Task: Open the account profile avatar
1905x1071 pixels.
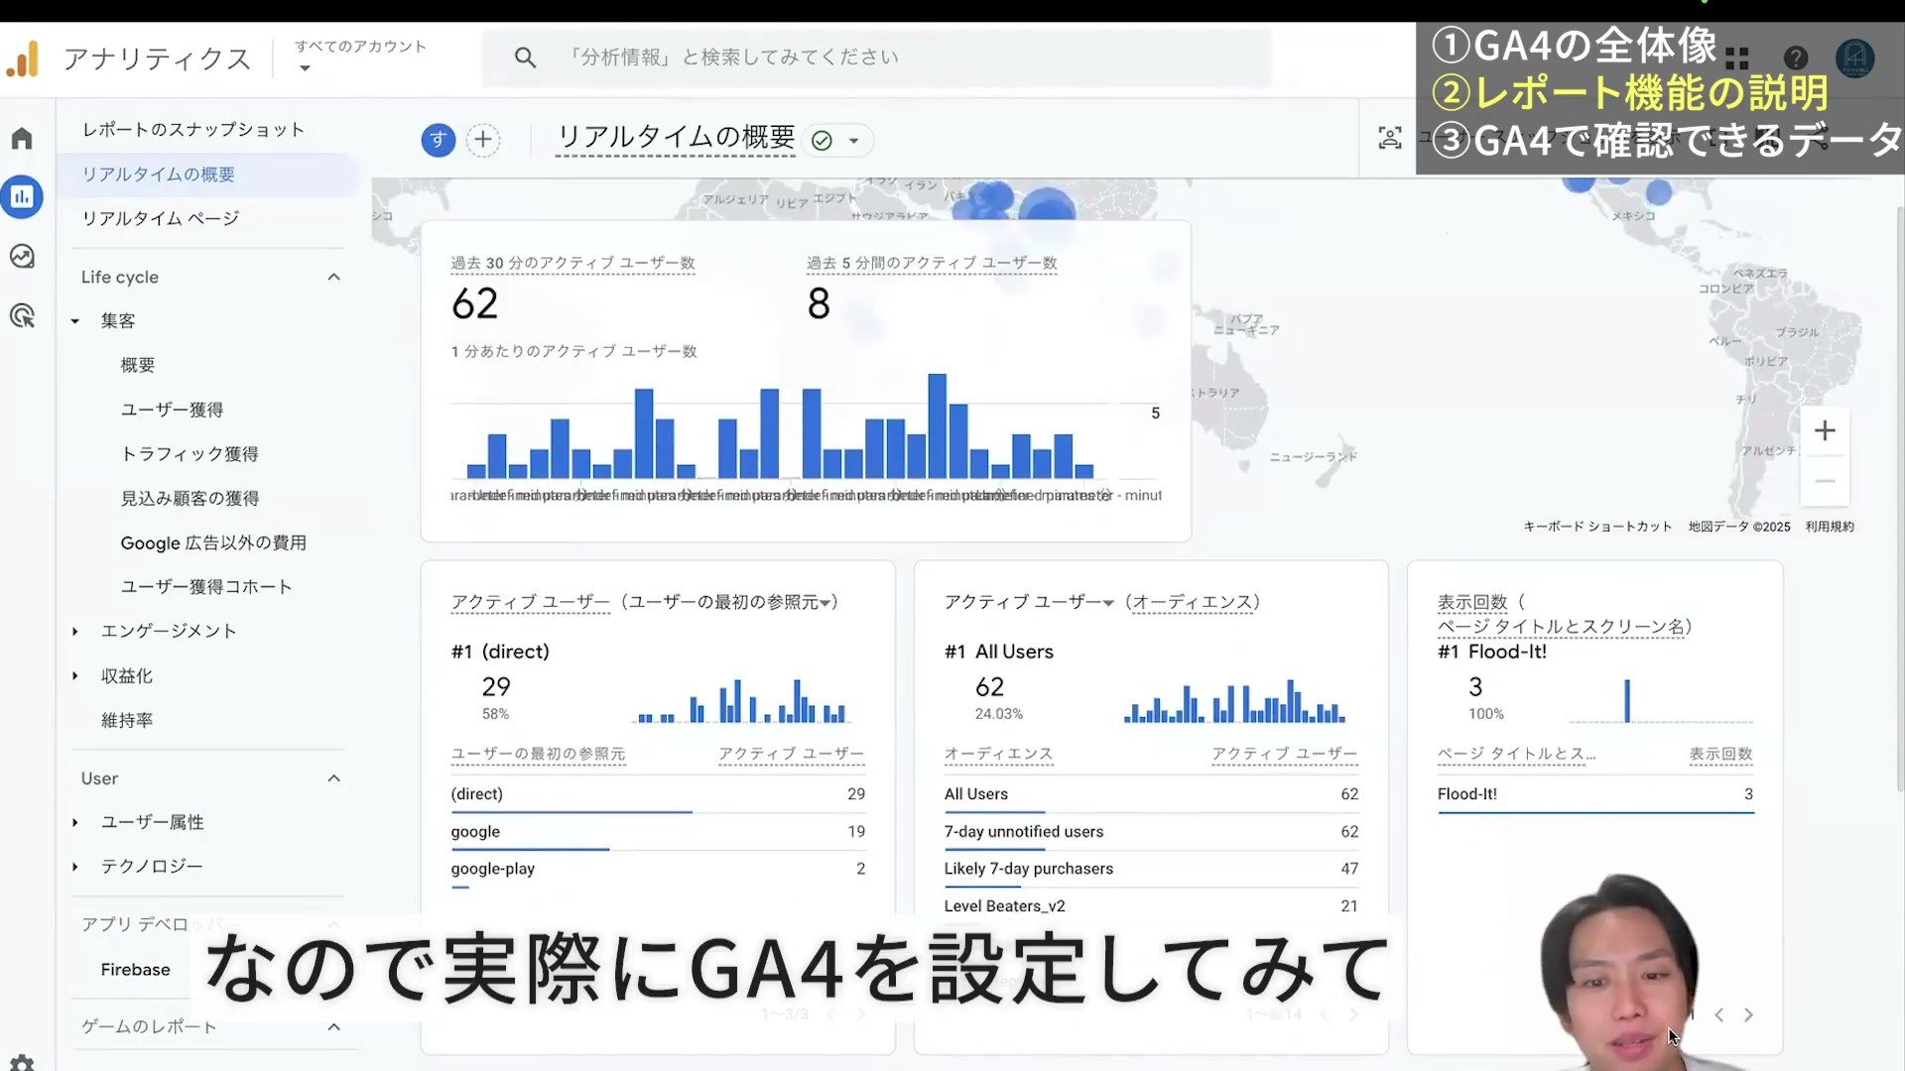Action: 1854,59
